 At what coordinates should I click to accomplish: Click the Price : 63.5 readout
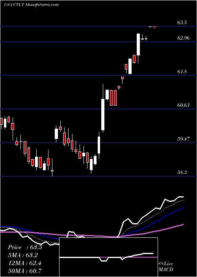pyautogui.click(x=25, y=247)
